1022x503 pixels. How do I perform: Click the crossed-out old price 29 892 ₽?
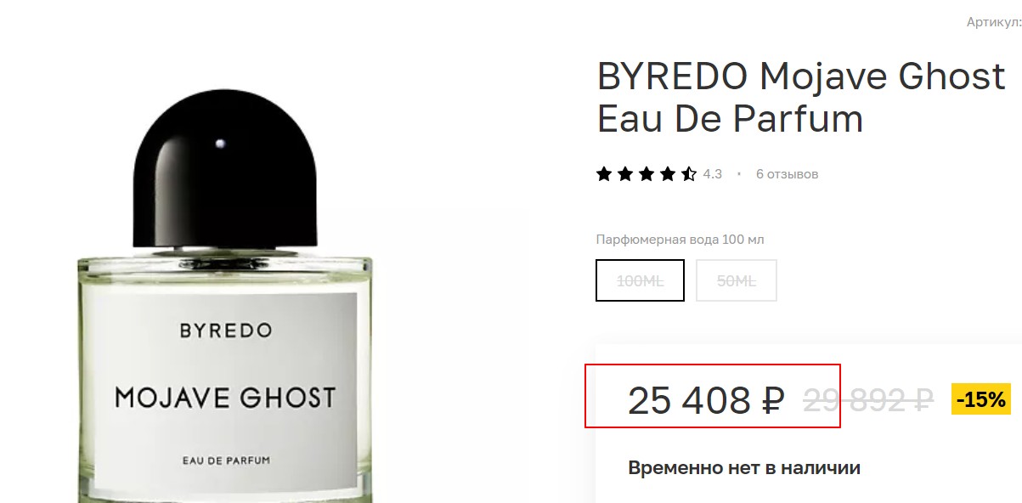[868, 399]
